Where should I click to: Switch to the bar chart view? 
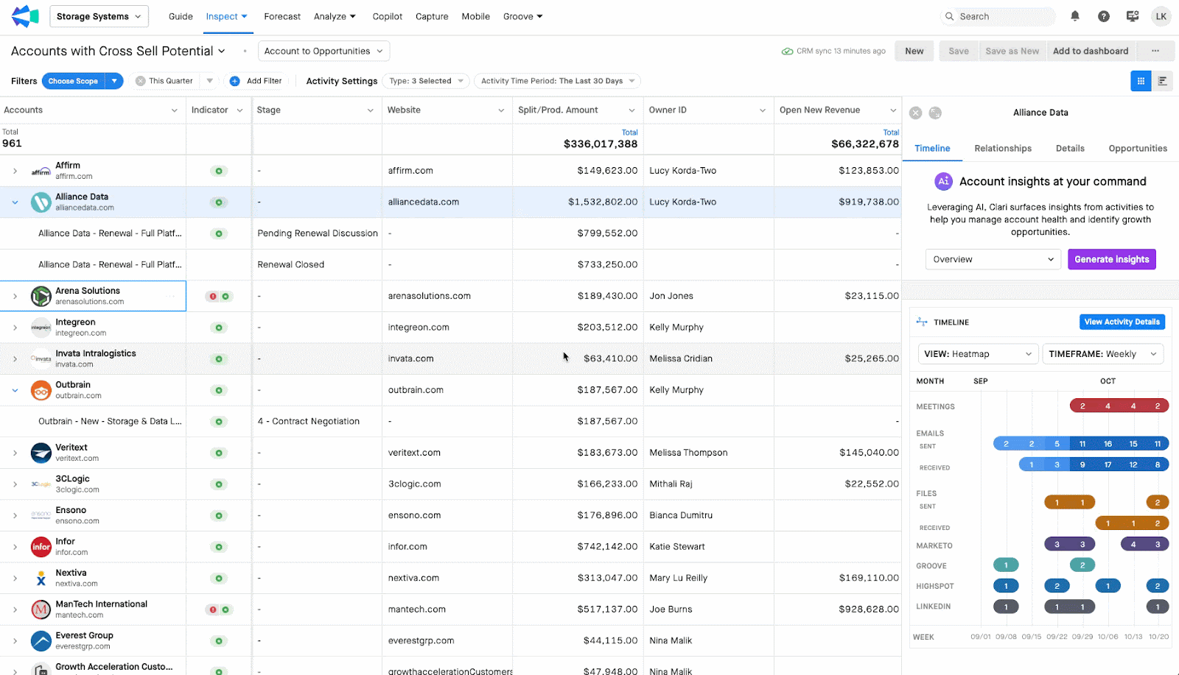[1162, 81]
